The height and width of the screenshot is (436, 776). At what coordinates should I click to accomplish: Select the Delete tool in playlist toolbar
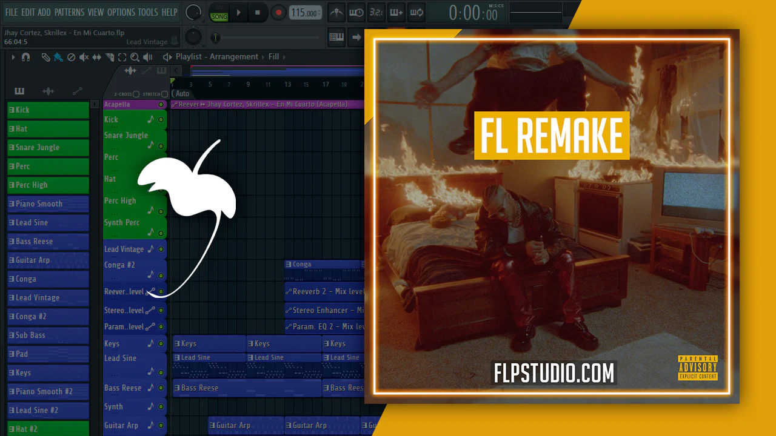pyautogui.click(x=71, y=57)
